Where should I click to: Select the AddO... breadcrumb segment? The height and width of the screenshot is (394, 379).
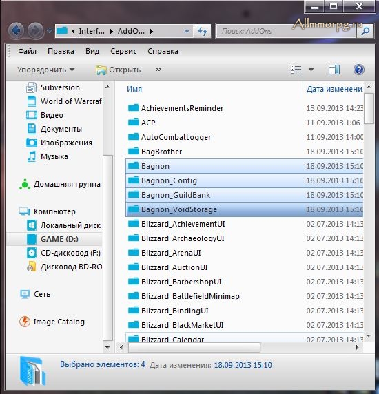tap(131, 31)
